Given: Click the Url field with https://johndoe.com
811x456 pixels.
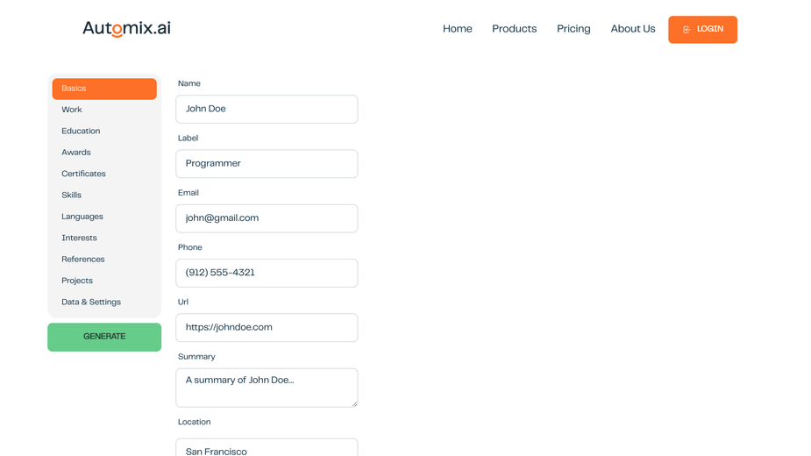Looking at the screenshot, I should coord(267,328).
